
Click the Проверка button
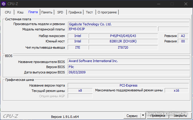(158, 116)
